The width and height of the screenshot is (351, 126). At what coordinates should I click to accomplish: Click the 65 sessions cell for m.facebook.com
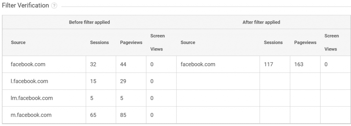[x=93, y=115]
